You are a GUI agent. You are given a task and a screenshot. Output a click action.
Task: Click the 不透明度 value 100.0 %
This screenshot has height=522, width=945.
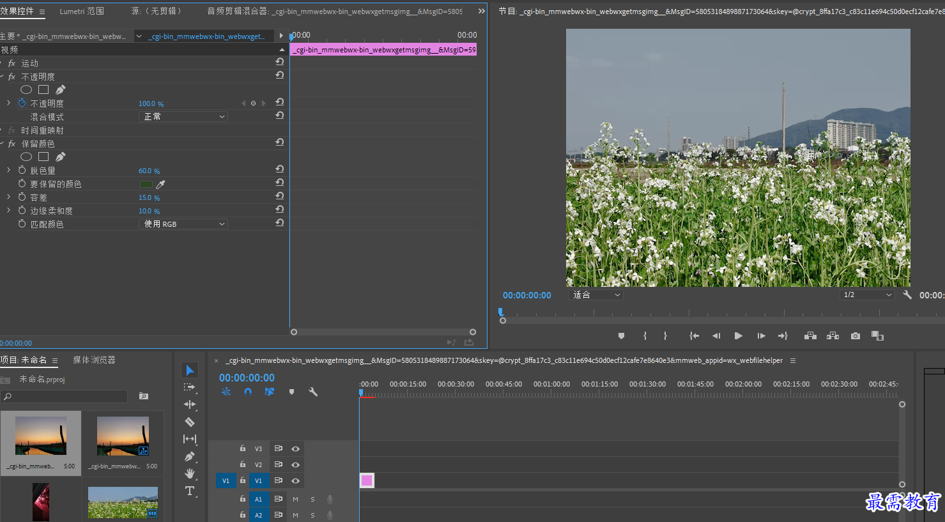[151, 104]
